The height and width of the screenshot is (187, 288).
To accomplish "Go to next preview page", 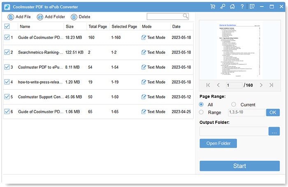I will click(261, 85).
